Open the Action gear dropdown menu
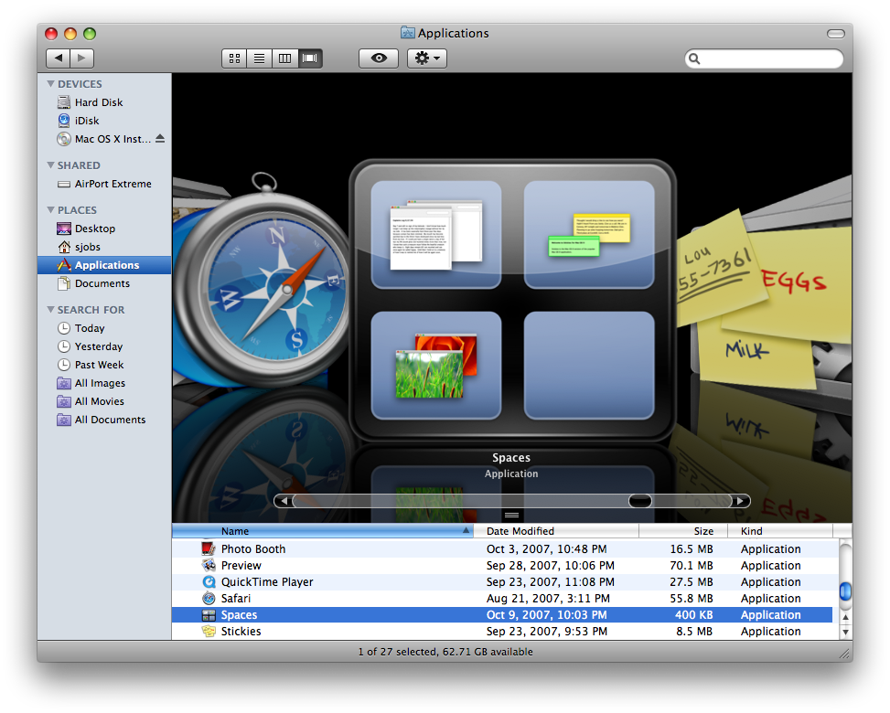 (x=427, y=59)
